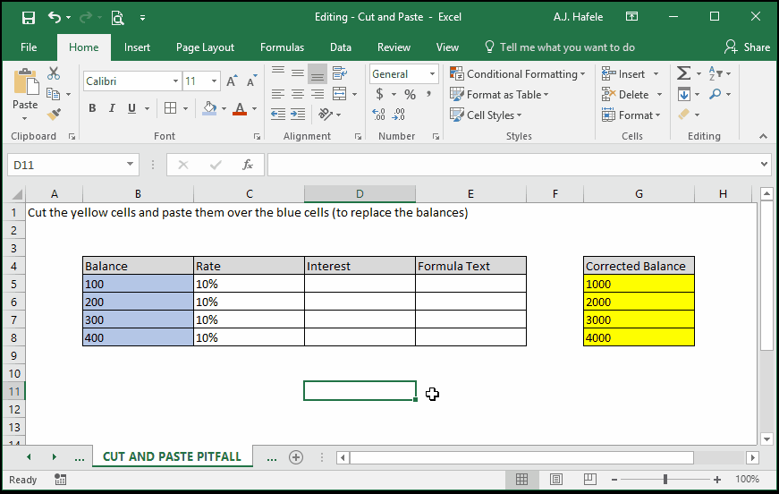779x494 pixels.
Task: Click the Increase Decimal icon
Action: click(x=378, y=115)
